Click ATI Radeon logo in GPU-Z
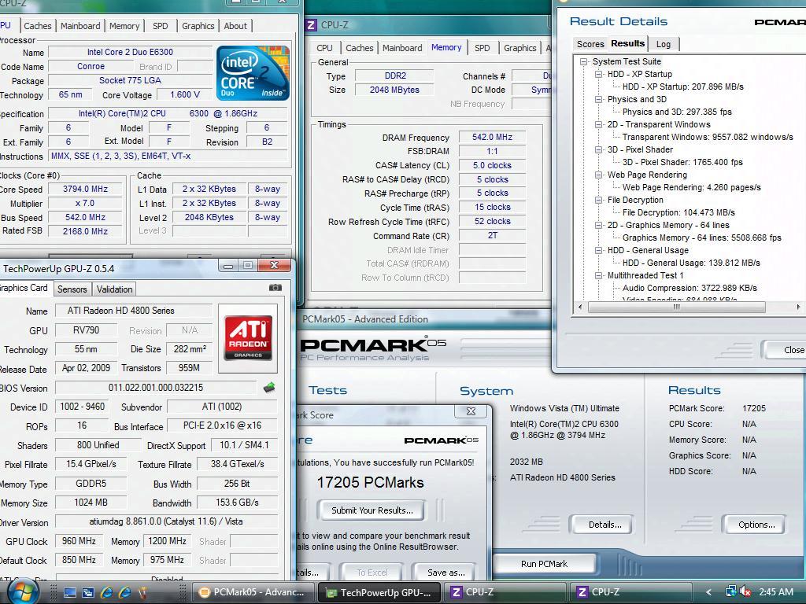The width and height of the screenshot is (806, 604). coord(248,338)
